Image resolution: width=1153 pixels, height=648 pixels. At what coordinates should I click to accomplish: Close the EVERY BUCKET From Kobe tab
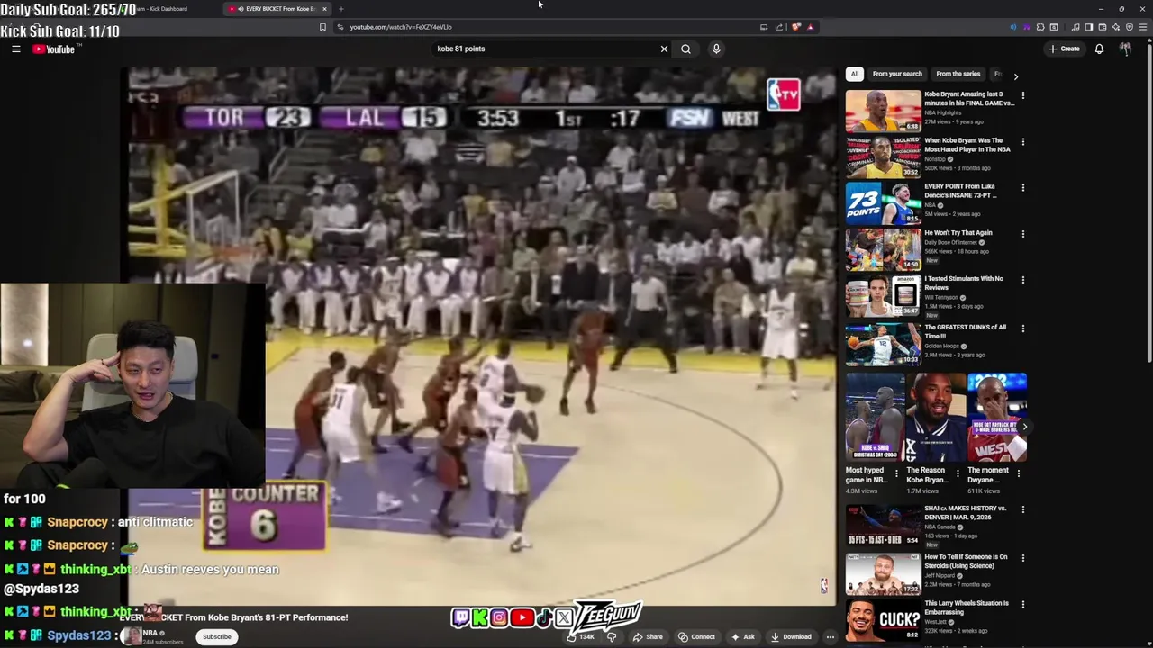(x=324, y=9)
